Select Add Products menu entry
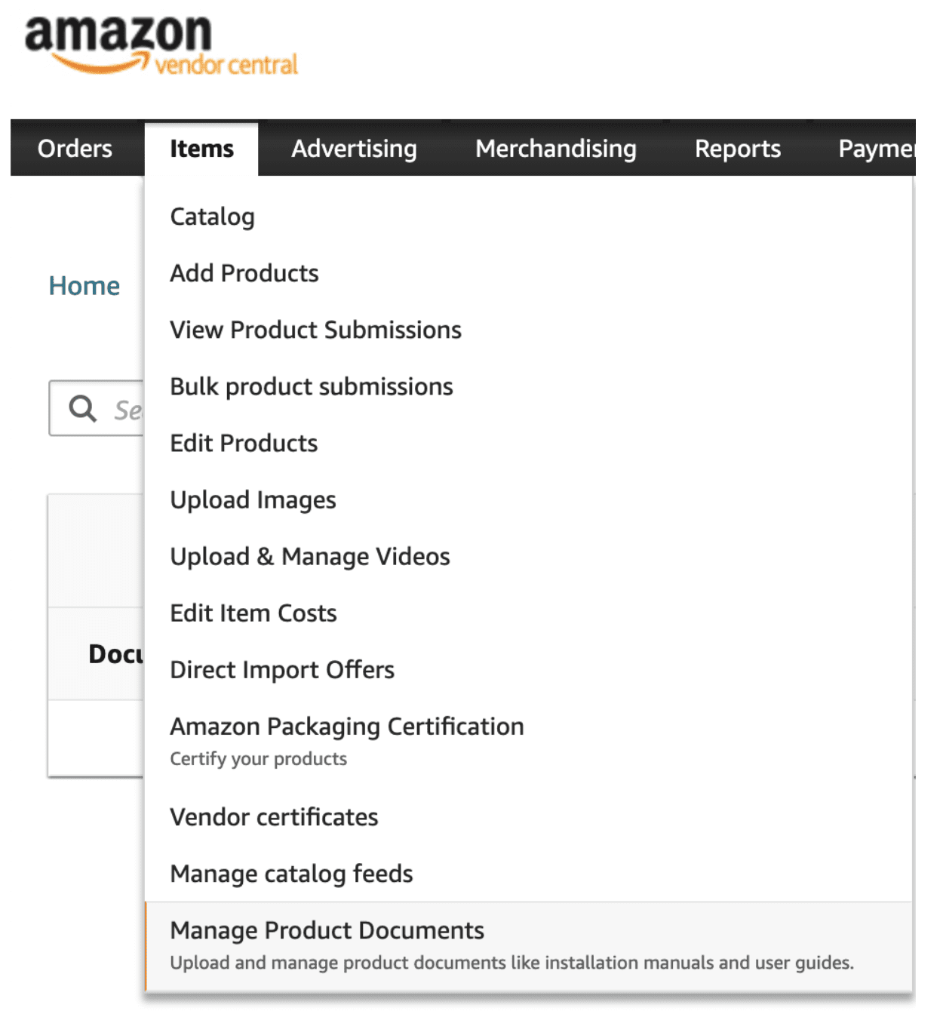The image size is (943, 1017). click(x=244, y=273)
